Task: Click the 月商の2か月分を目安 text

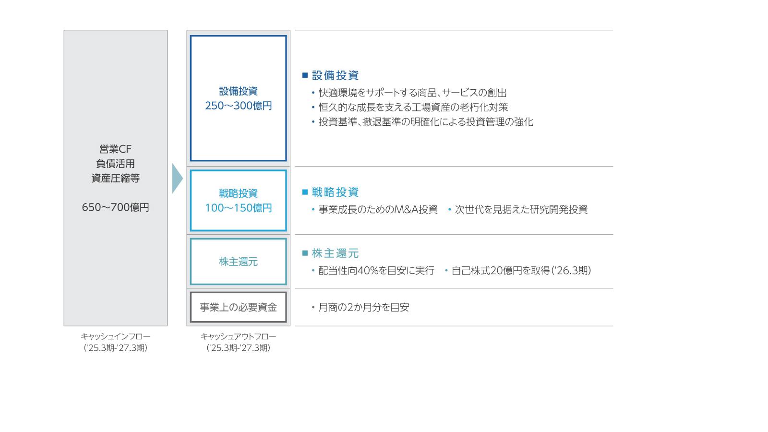Action: tap(363, 307)
